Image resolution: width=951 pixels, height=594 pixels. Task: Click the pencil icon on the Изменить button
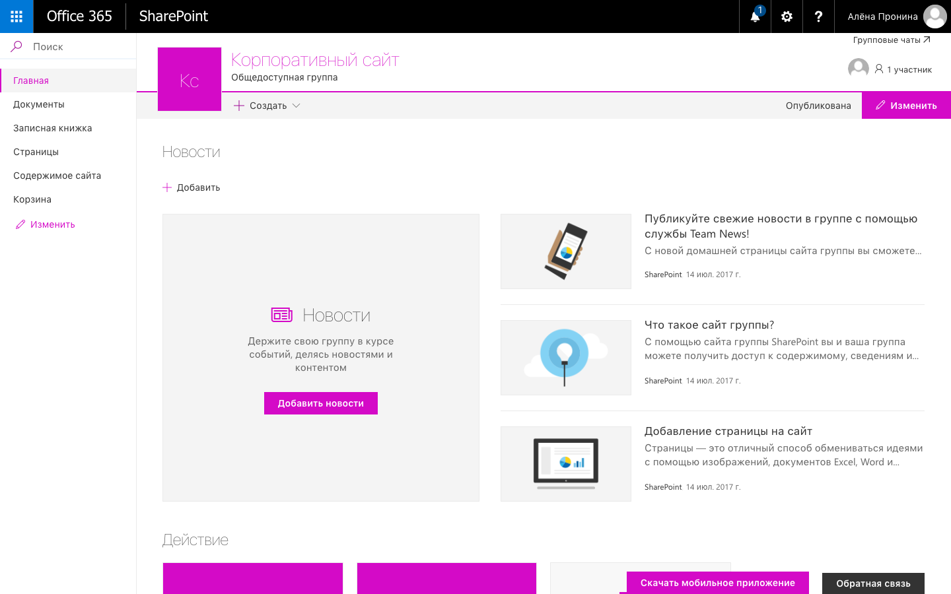(x=880, y=105)
